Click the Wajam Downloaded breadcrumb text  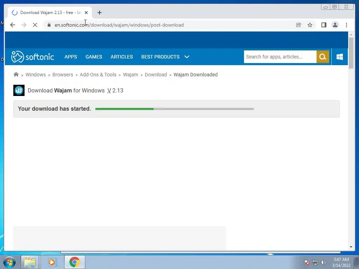[x=196, y=75]
